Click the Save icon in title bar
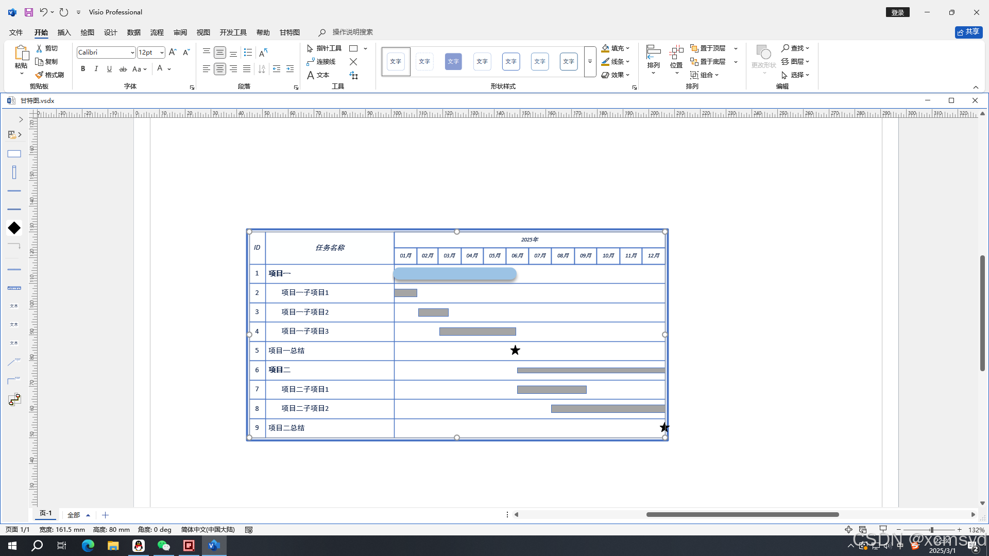This screenshot has width=989, height=556. point(29,12)
